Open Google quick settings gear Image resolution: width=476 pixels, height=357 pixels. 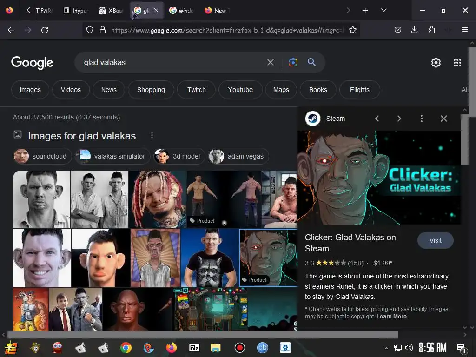[x=436, y=63]
